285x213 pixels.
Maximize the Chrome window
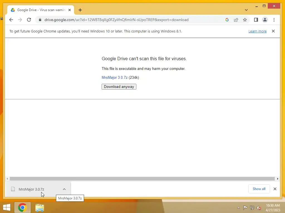pos(264,6)
